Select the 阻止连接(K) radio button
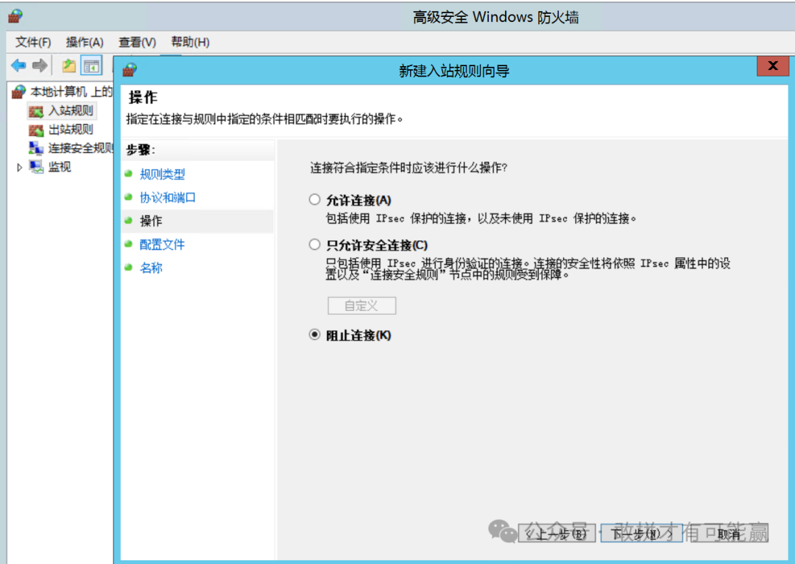 [x=315, y=335]
